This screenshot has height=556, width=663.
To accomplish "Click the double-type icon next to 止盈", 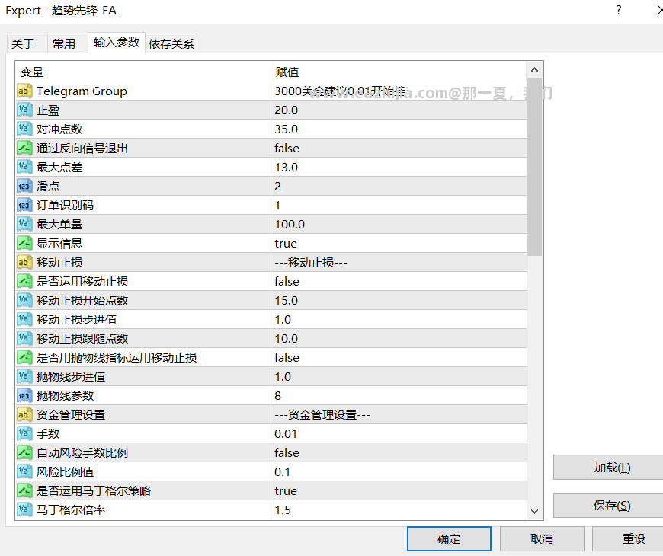I will click(x=24, y=110).
